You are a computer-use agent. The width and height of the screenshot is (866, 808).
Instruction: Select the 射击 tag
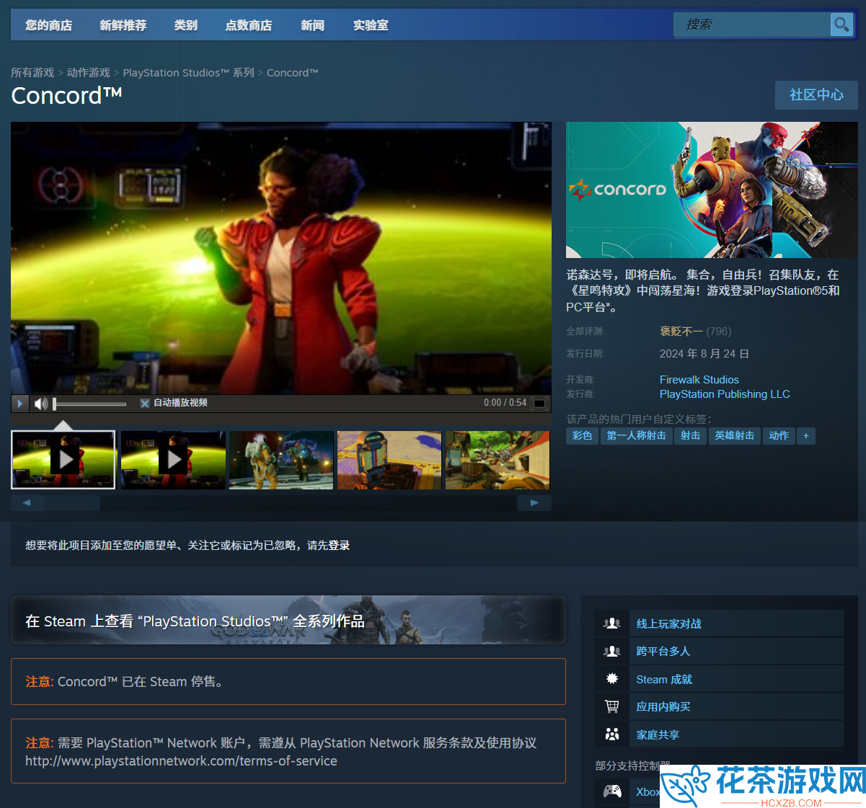pyautogui.click(x=691, y=435)
